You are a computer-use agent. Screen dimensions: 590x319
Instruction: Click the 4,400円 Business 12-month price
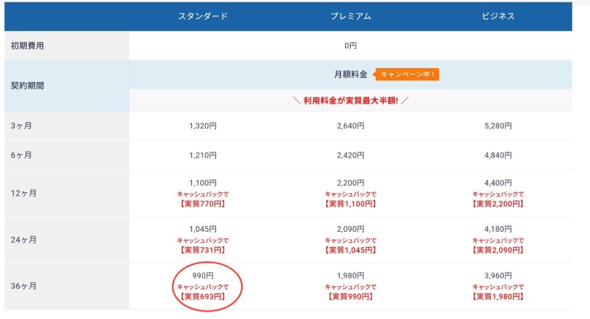pos(498,183)
